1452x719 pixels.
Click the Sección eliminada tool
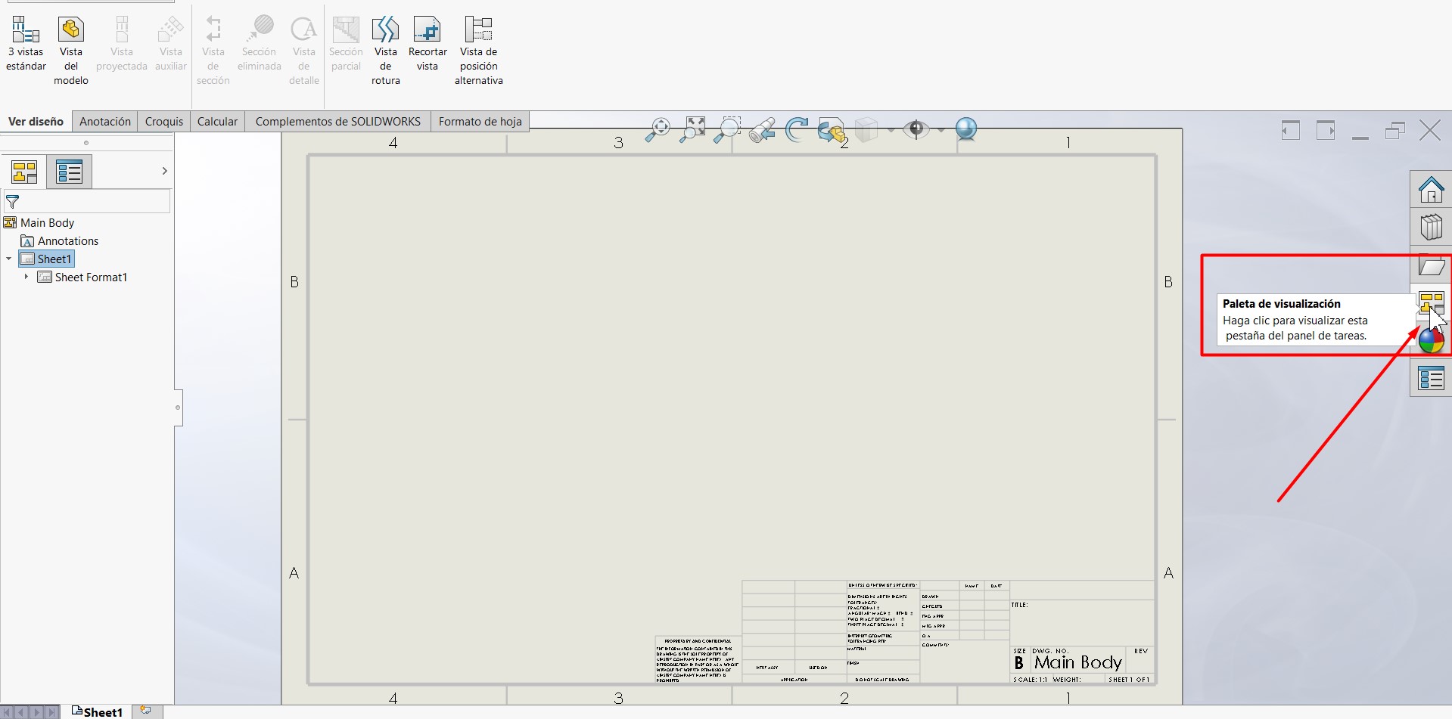[260, 44]
